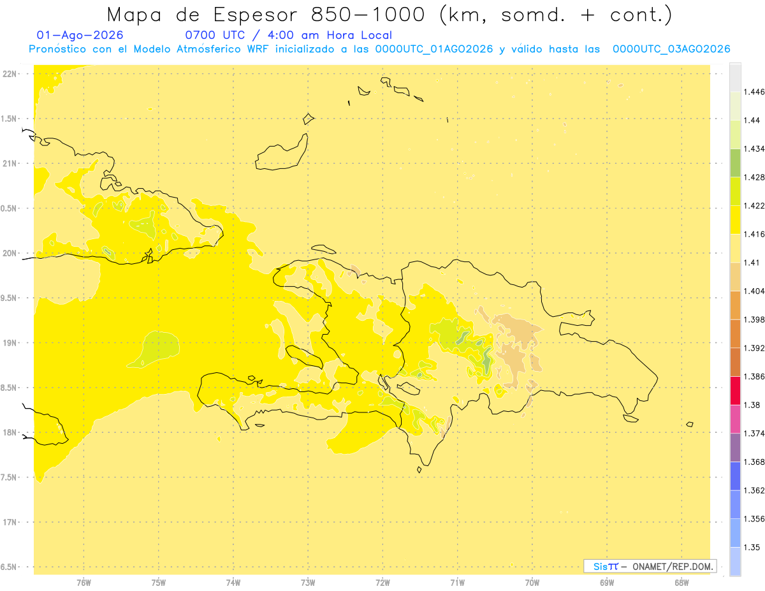Click legend value '1.368'
Image resolution: width=765 pixels, height=591 pixels.
754,462
